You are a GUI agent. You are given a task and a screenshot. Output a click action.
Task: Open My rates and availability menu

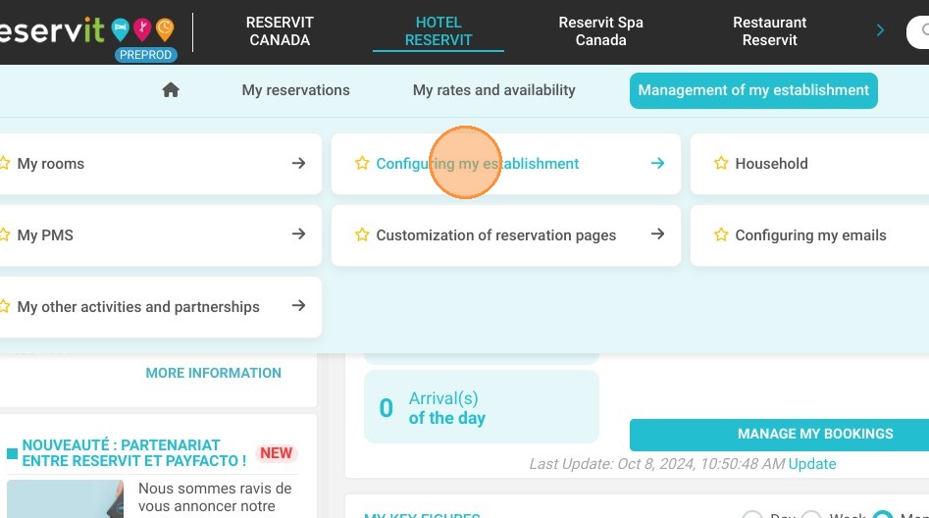click(x=494, y=90)
